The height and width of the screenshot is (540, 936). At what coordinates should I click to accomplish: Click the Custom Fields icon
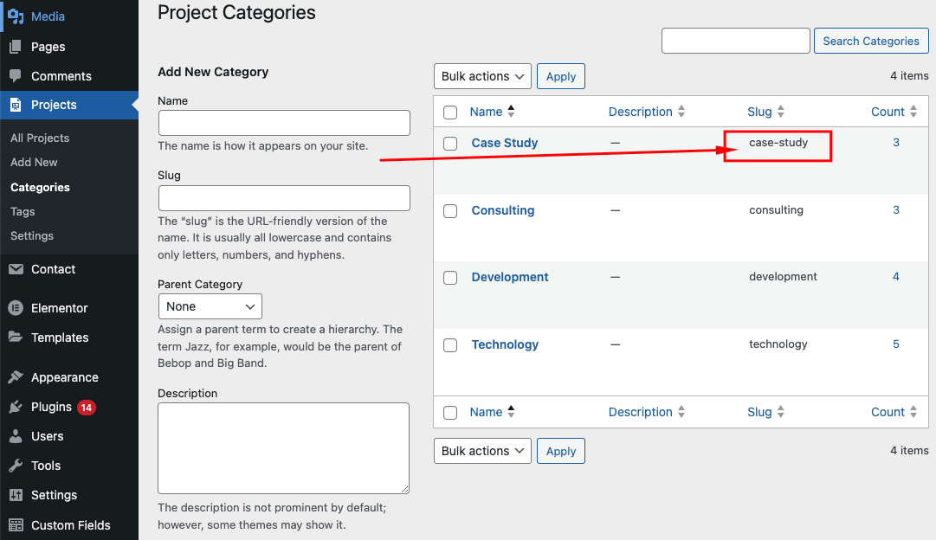[16, 525]
